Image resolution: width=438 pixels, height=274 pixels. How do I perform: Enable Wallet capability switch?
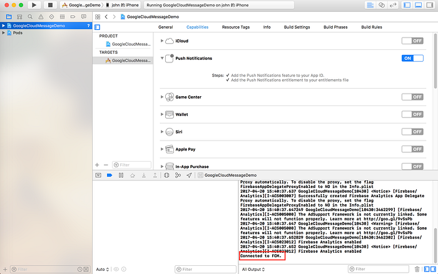pyautogui.click(x=412, y=114)
